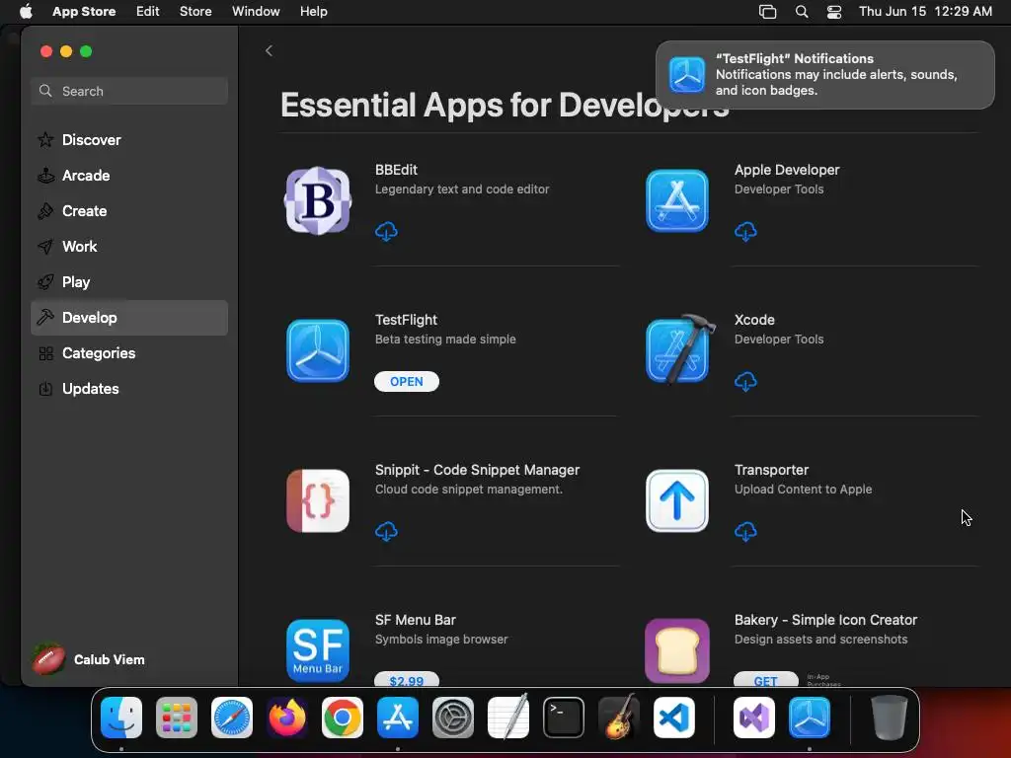This screenshot has height=758, width=1011.
Task: Open the Edit menu
Action: [x=148, y=11]
